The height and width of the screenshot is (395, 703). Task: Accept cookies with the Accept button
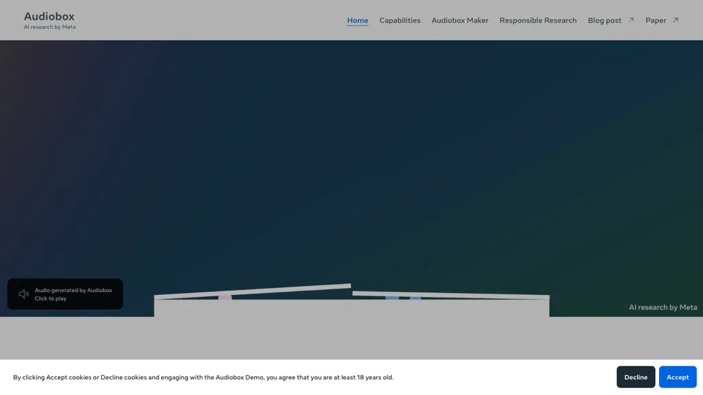[x=677, y=377]
